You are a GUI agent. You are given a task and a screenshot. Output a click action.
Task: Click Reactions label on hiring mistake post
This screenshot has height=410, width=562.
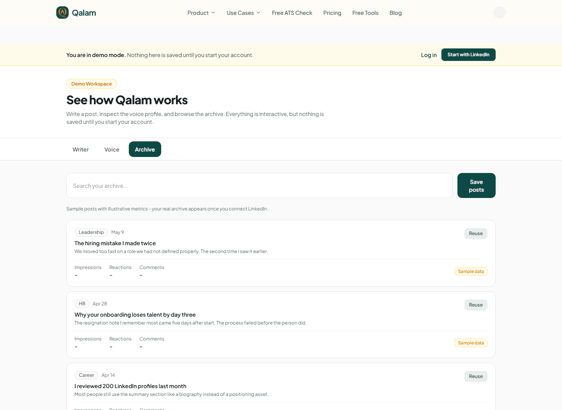[x=120, y=267]
